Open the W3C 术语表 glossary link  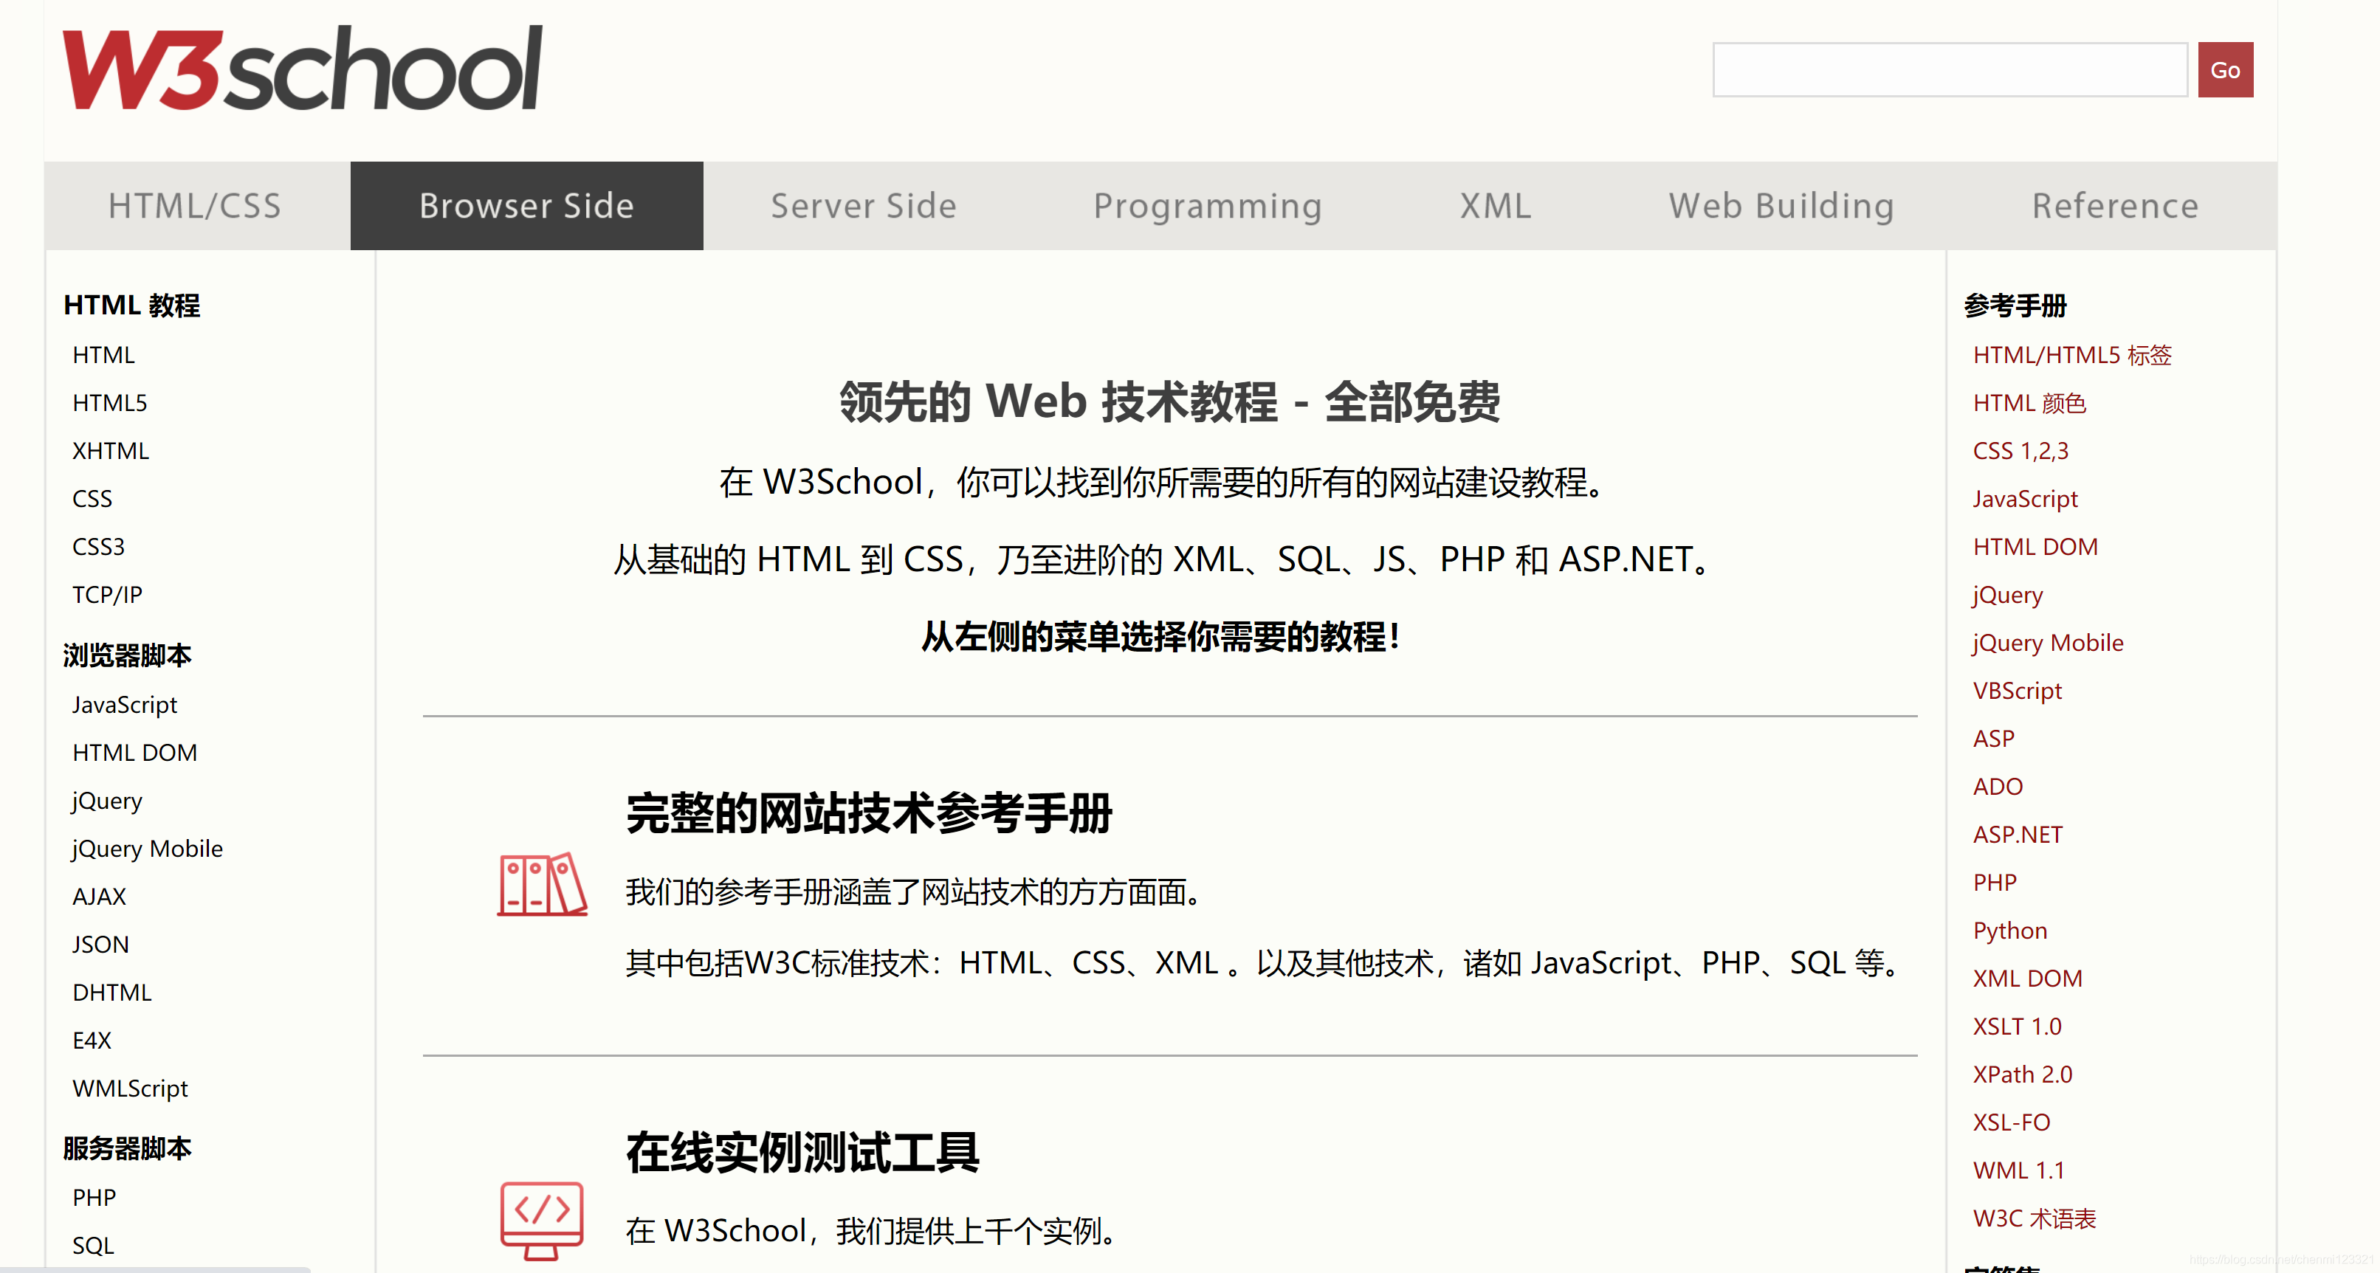2035,1219
